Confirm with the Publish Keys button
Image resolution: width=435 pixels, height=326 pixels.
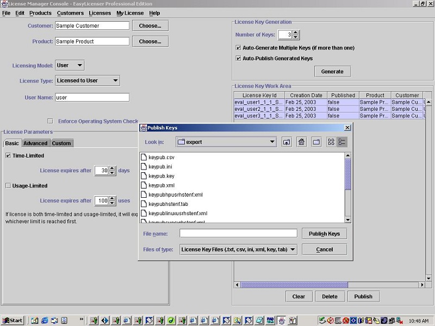pyautogui.click(x=324, y=234)
